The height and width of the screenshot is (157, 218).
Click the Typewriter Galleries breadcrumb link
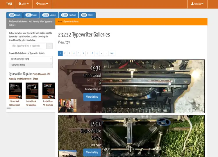[71, 22]
